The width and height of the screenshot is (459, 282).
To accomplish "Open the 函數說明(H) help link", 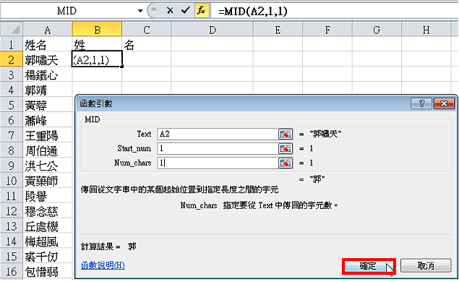I will pos(103,265).
